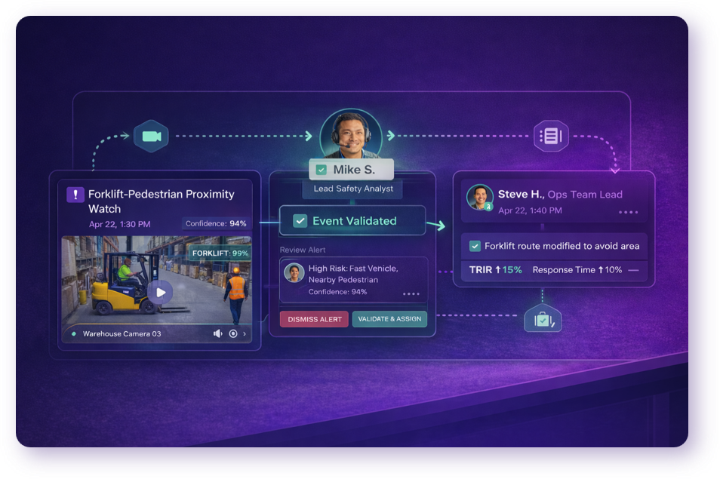
Task: Open the three-dot menu on Steve H. card
Action: coord(628,212)
